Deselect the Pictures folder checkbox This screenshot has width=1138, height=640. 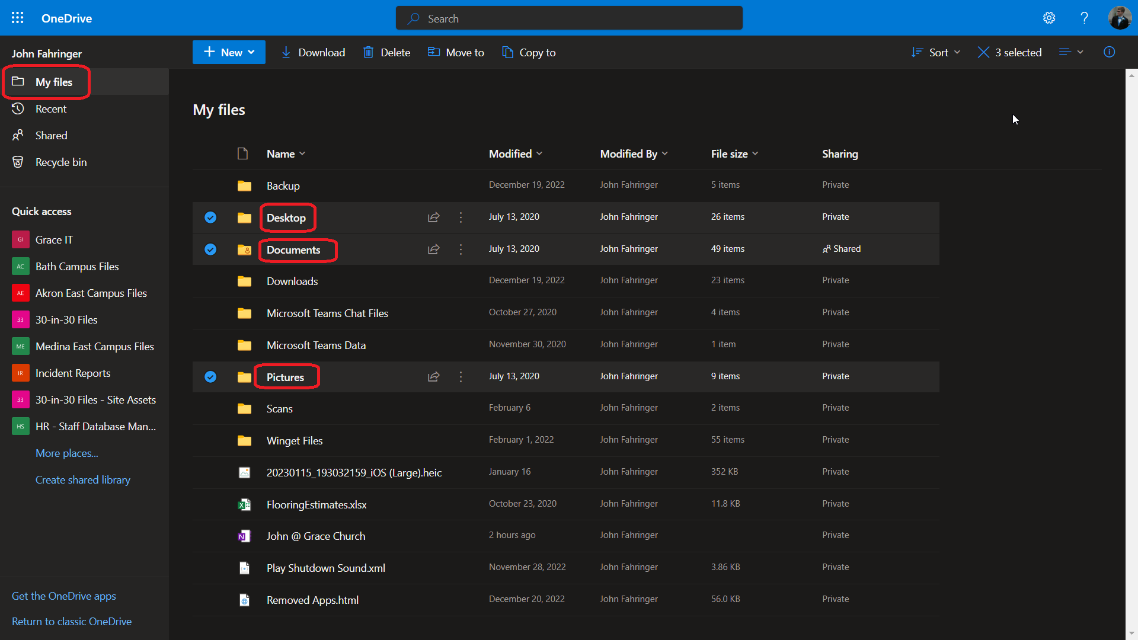coord(210,377)
